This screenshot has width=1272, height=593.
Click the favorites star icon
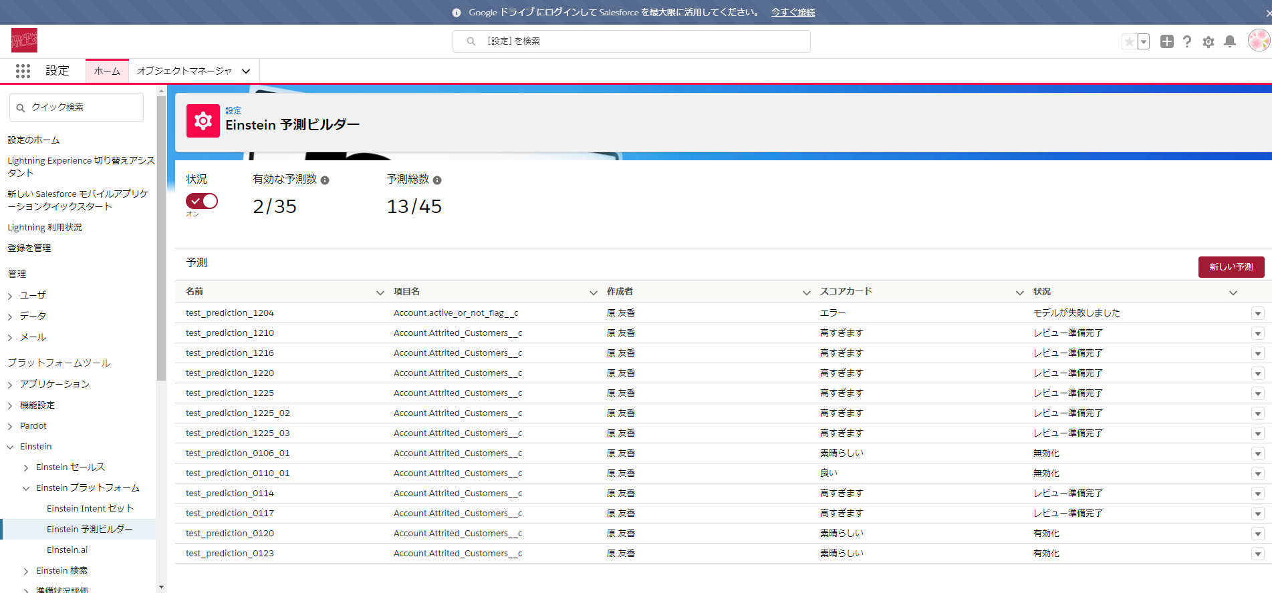click(1129, 41)
